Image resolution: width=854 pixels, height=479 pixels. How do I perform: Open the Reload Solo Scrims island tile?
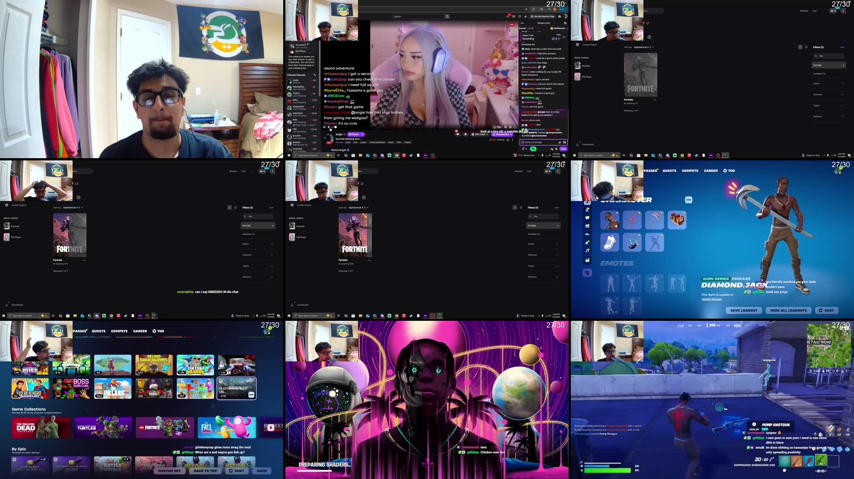click(x=154, y=364)
